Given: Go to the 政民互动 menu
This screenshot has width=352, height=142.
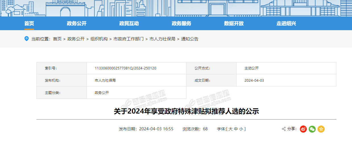Looking at the screenshot, I should 129,23.
